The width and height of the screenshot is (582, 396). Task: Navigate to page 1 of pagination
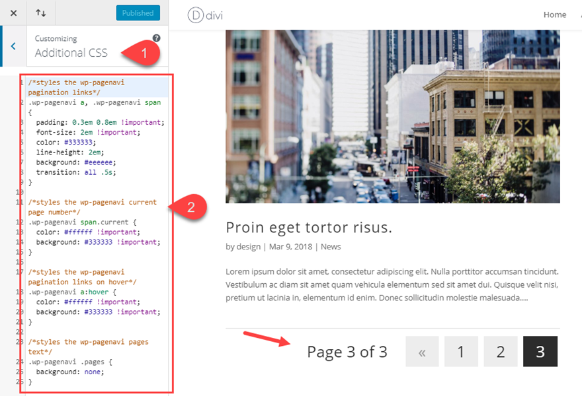(x=461, y=352)
